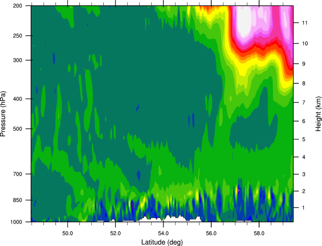This screenshot has height=246, width=322.
Task: Pick the 10 km height label
Action: click(x=305, y=44)
